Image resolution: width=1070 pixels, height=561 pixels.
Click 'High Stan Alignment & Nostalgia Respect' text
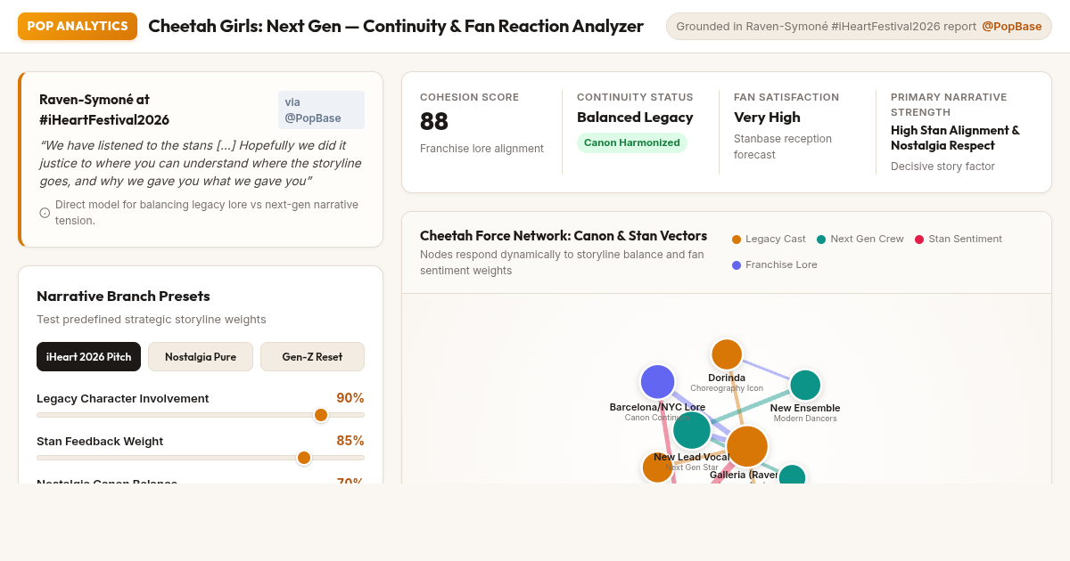(x=955, y=138)
